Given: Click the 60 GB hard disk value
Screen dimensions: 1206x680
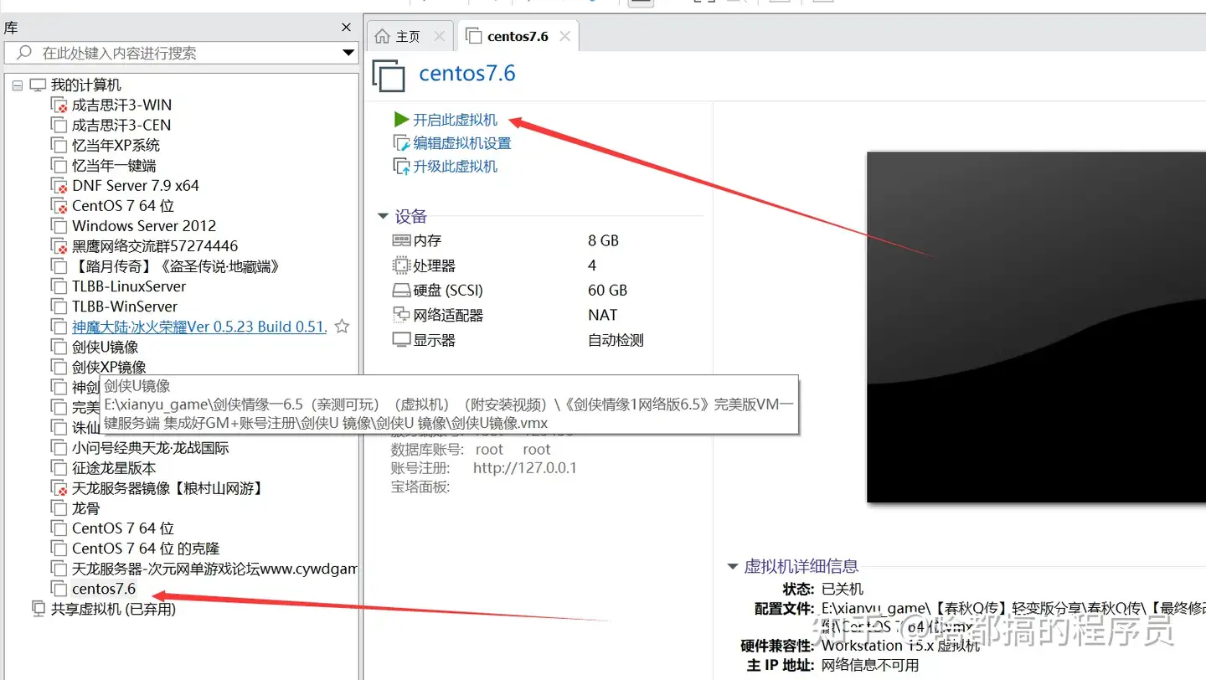Looking at the screenshot, I should [607, 291].
